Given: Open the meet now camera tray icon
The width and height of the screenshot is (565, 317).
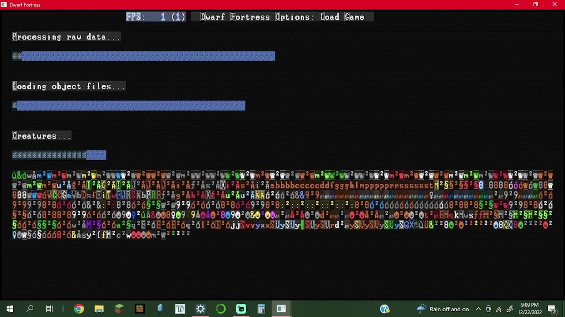Looking at the screenshot, I should [x=489, y=309].
